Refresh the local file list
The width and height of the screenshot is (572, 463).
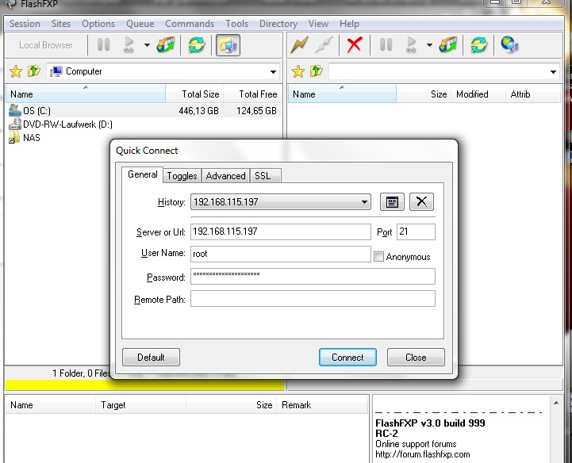tap(196, 45)
